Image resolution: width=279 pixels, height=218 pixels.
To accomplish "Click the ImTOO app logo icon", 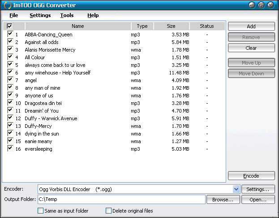I will pyautogui.click(x=7, y=5).
